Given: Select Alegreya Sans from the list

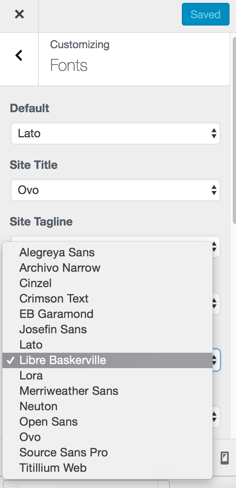Looking at the screenshot, I should click(x=107, y=252).
